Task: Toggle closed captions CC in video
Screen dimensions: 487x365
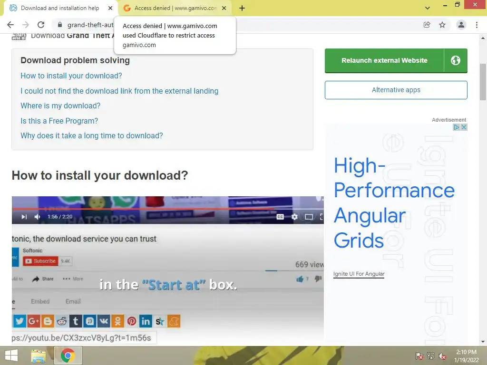Action: pyautogui.click(x=280, y=217)
